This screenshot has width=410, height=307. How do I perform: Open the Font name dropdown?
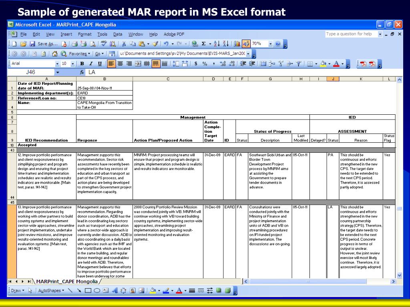(x=57, y=64)
